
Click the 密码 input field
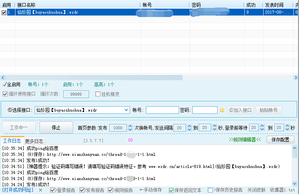click(x=205, y=110)
